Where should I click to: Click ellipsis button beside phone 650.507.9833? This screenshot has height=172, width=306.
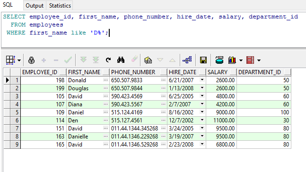pos(164,80)
